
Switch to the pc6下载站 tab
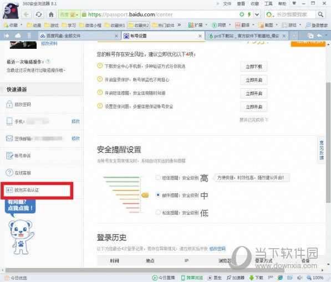[x=247, y=36]
